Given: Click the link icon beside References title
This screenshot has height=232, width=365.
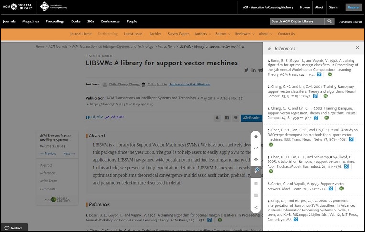Looking at the screenshot, I should coord(269,48).
